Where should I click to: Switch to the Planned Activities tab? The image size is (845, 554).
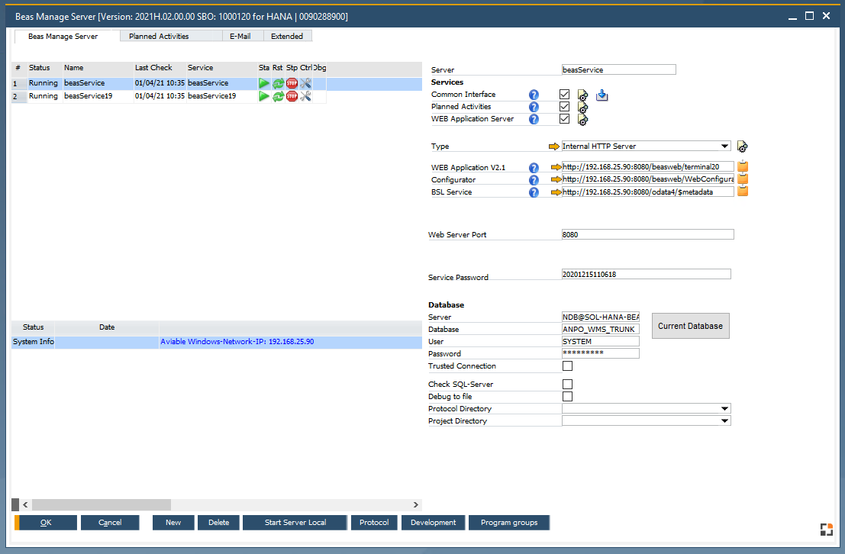[169, 35]
